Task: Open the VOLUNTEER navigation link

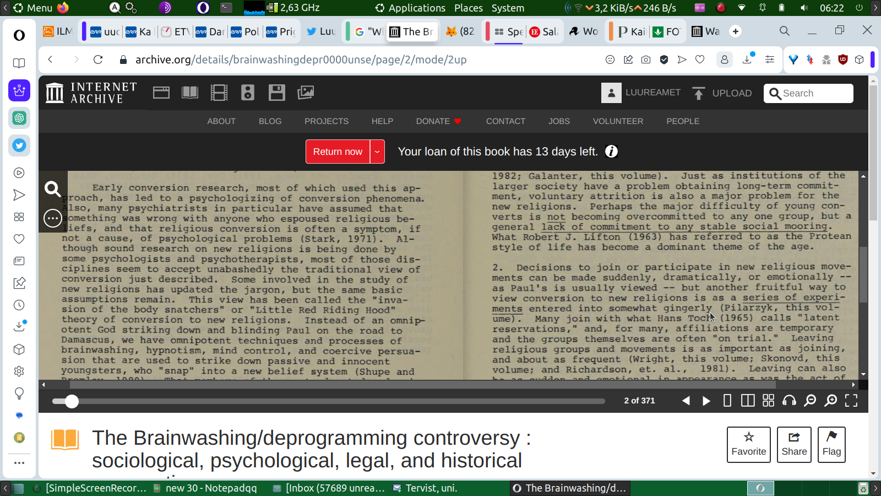Action: 618,121
